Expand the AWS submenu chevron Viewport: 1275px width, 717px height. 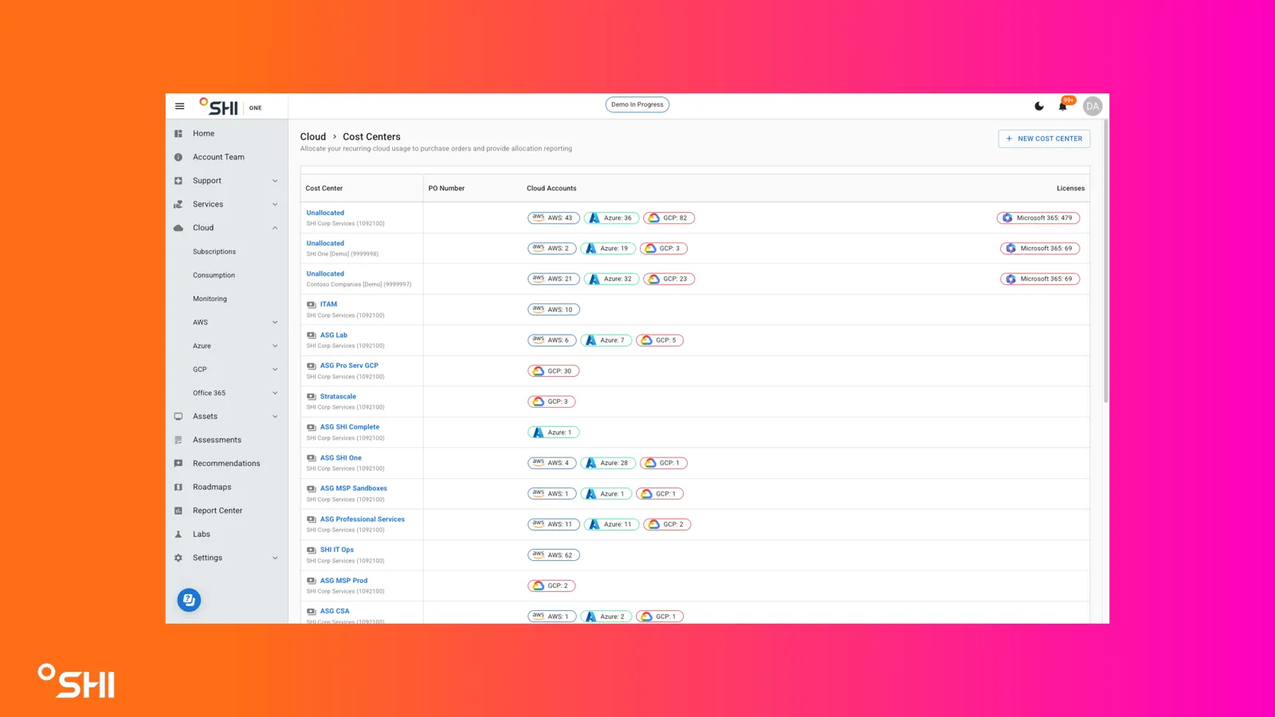click(x=275, y=323)
